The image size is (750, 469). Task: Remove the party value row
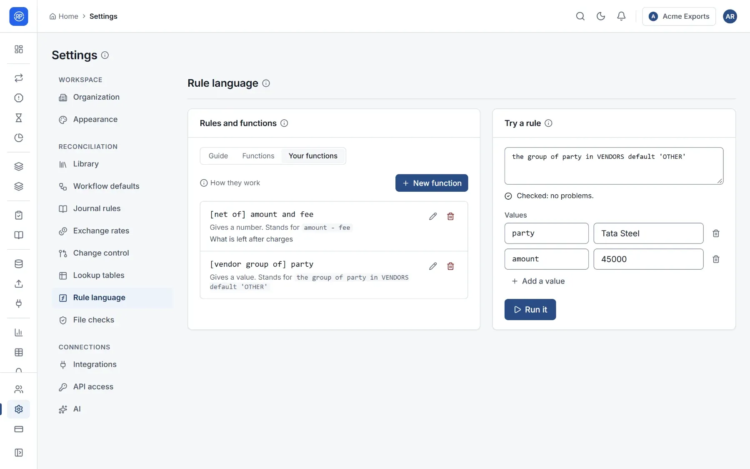tap(716, 233)
